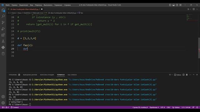Open the Python extension view in the activity bar
Image resolution: width=200 pixels, height=112 pixels.
pyautogui.click(x=3, y=47)
